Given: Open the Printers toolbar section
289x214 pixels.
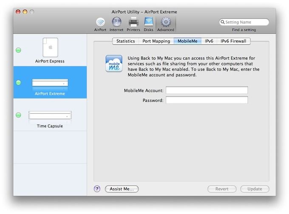Looking at the screenshot, I should (x=133, y=25).
